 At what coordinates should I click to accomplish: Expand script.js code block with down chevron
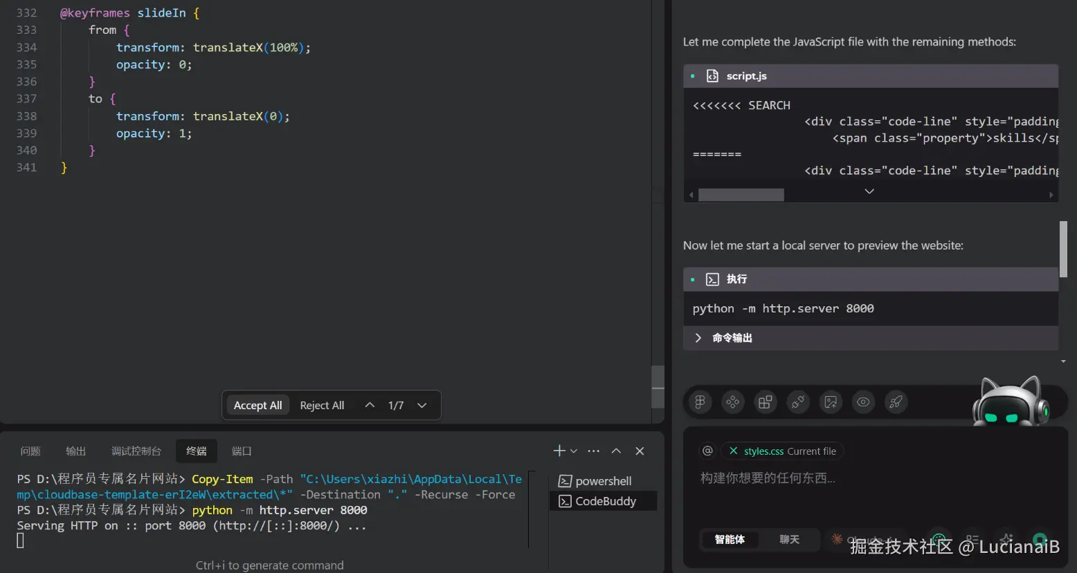(x=869, y=191)
